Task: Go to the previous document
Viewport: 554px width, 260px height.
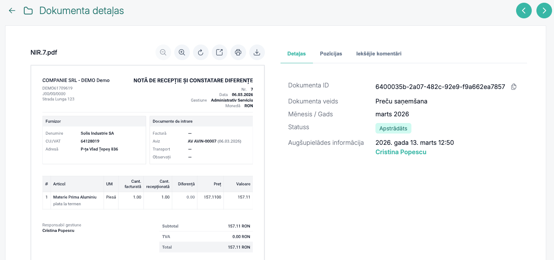Action: pyautogui.click(x=524, y=11)
